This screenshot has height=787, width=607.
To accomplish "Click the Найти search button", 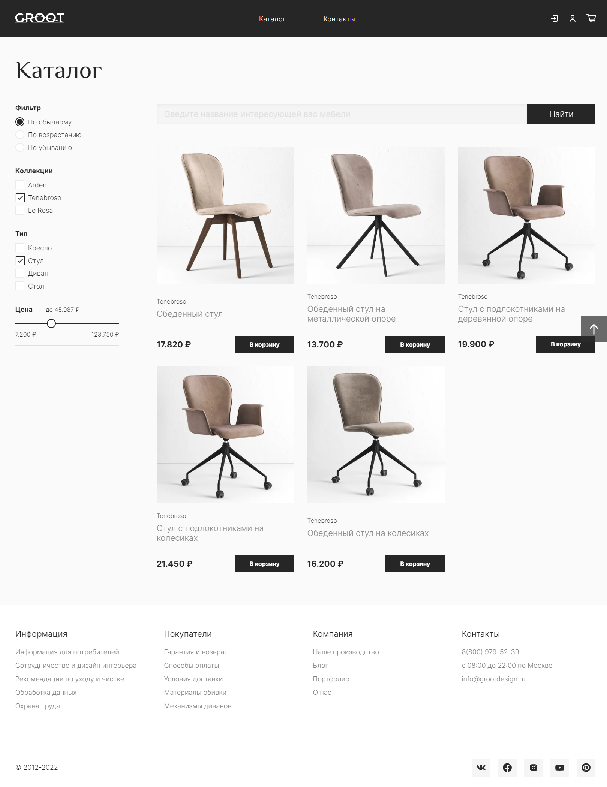I will click(x=561, y=114).
